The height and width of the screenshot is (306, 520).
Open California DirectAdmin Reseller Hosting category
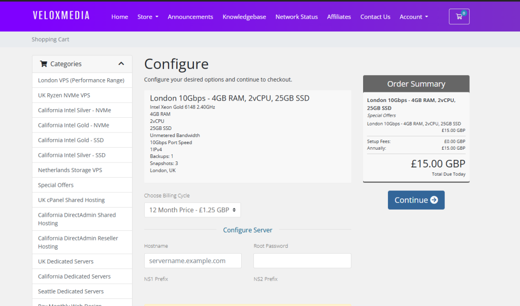tap(82, 242)
